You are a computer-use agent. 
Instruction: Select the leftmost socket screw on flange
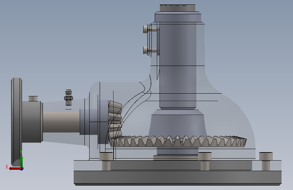(106, 161)
